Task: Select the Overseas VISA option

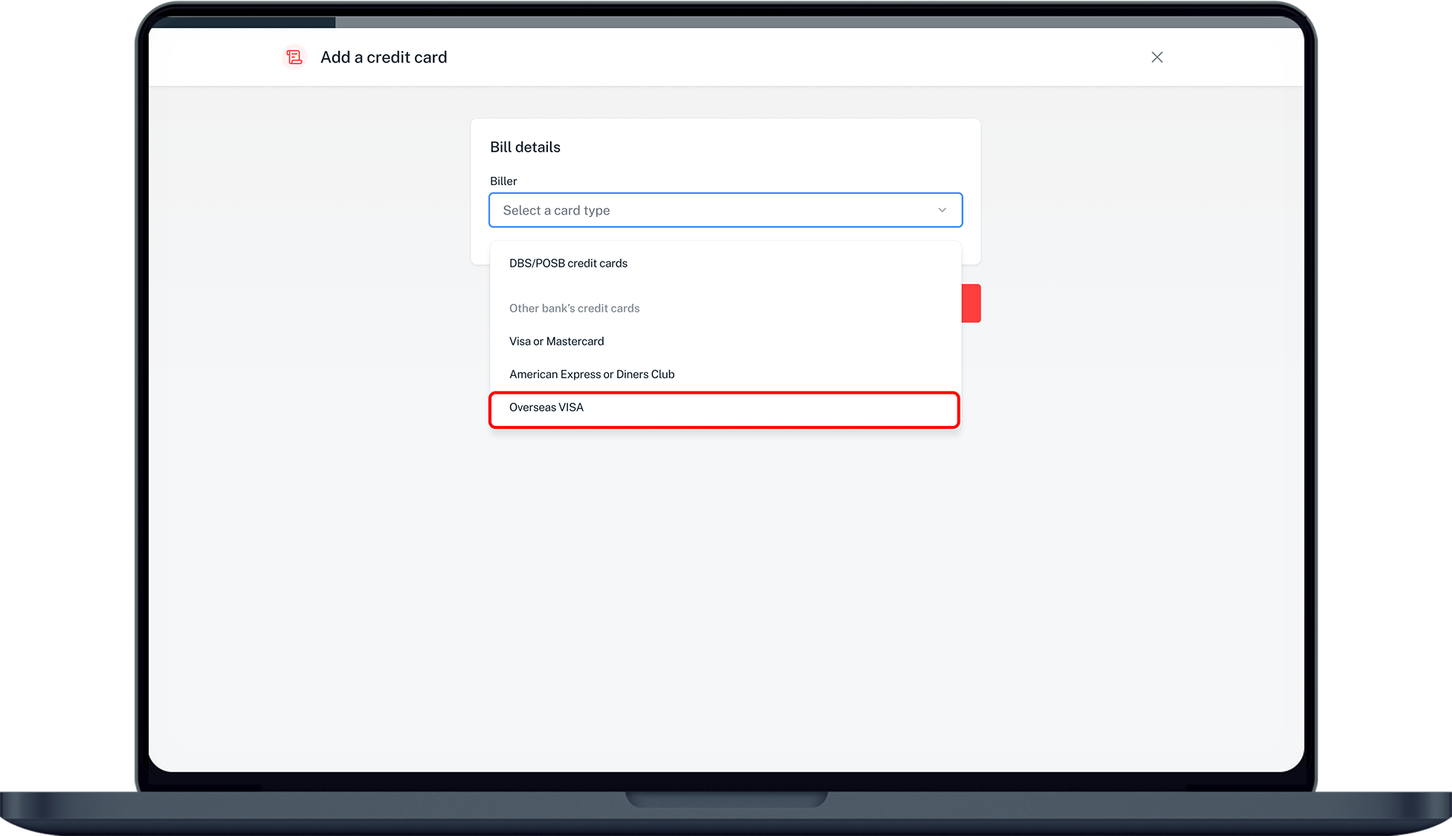Action: pos(546,407)
